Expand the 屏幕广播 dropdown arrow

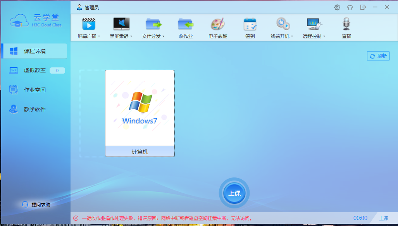(99, 36)
